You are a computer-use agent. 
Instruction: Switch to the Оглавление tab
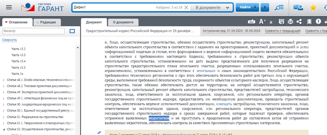pyautogui.click(x=17, y=22)
